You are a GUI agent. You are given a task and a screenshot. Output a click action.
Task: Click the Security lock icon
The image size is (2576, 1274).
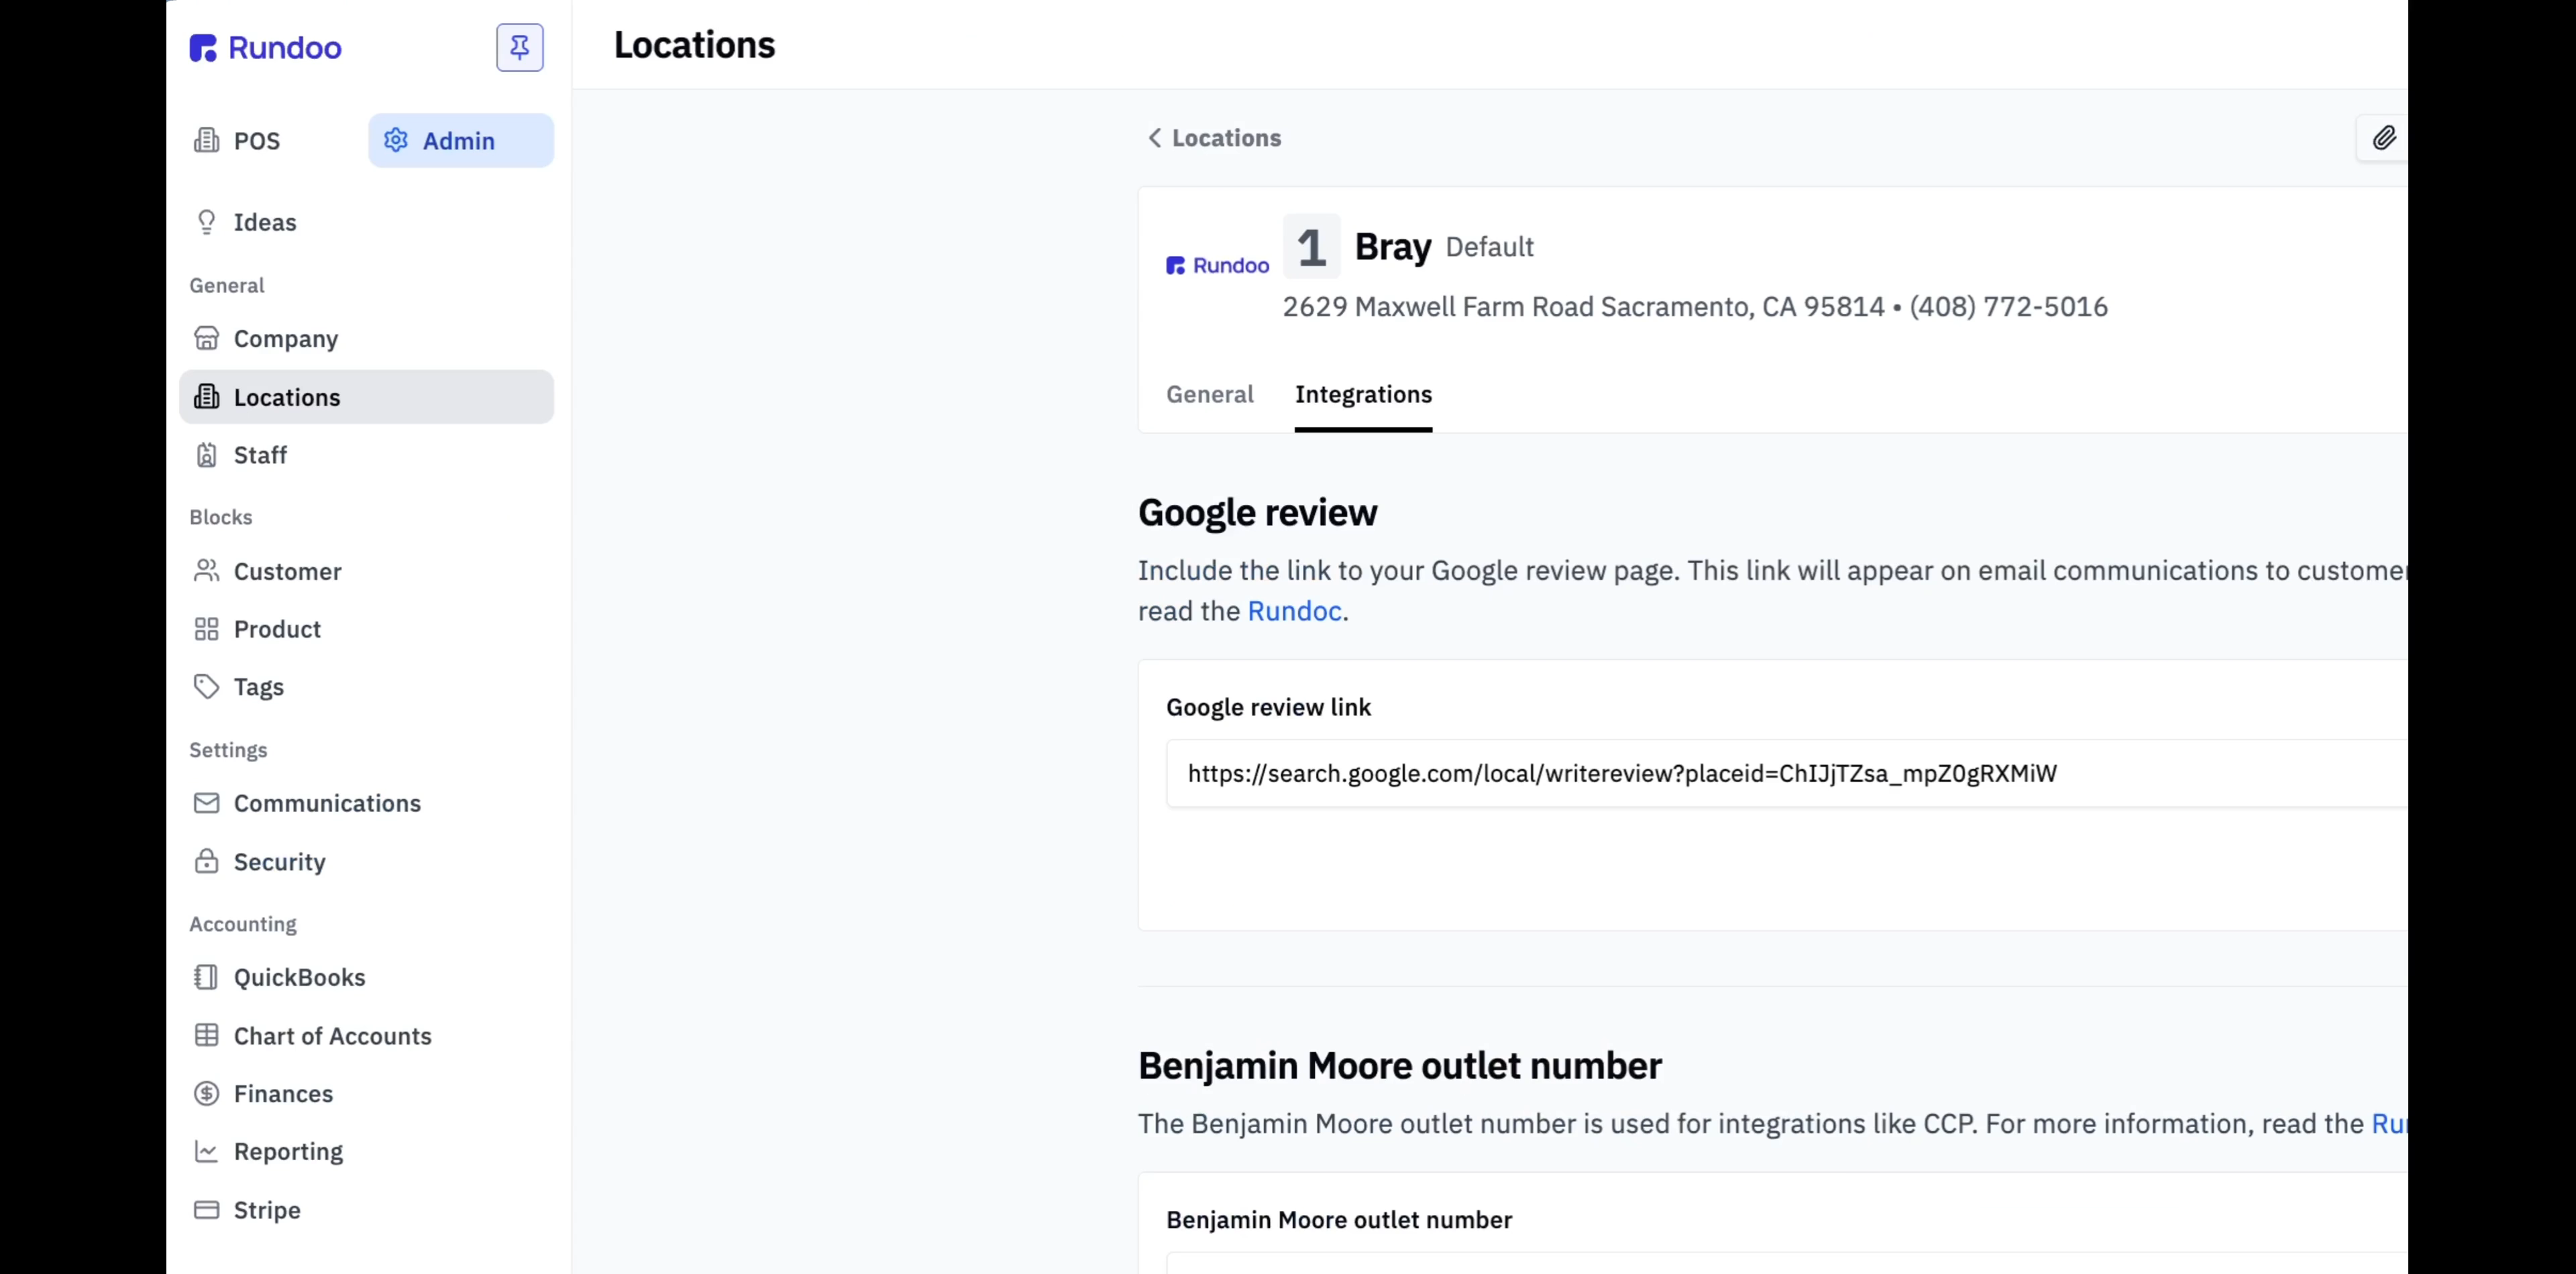click(206, 860)
